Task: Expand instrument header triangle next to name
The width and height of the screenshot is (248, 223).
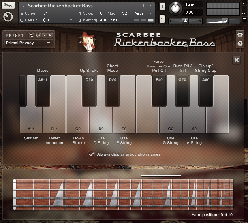Action: (x=23, y=6)
